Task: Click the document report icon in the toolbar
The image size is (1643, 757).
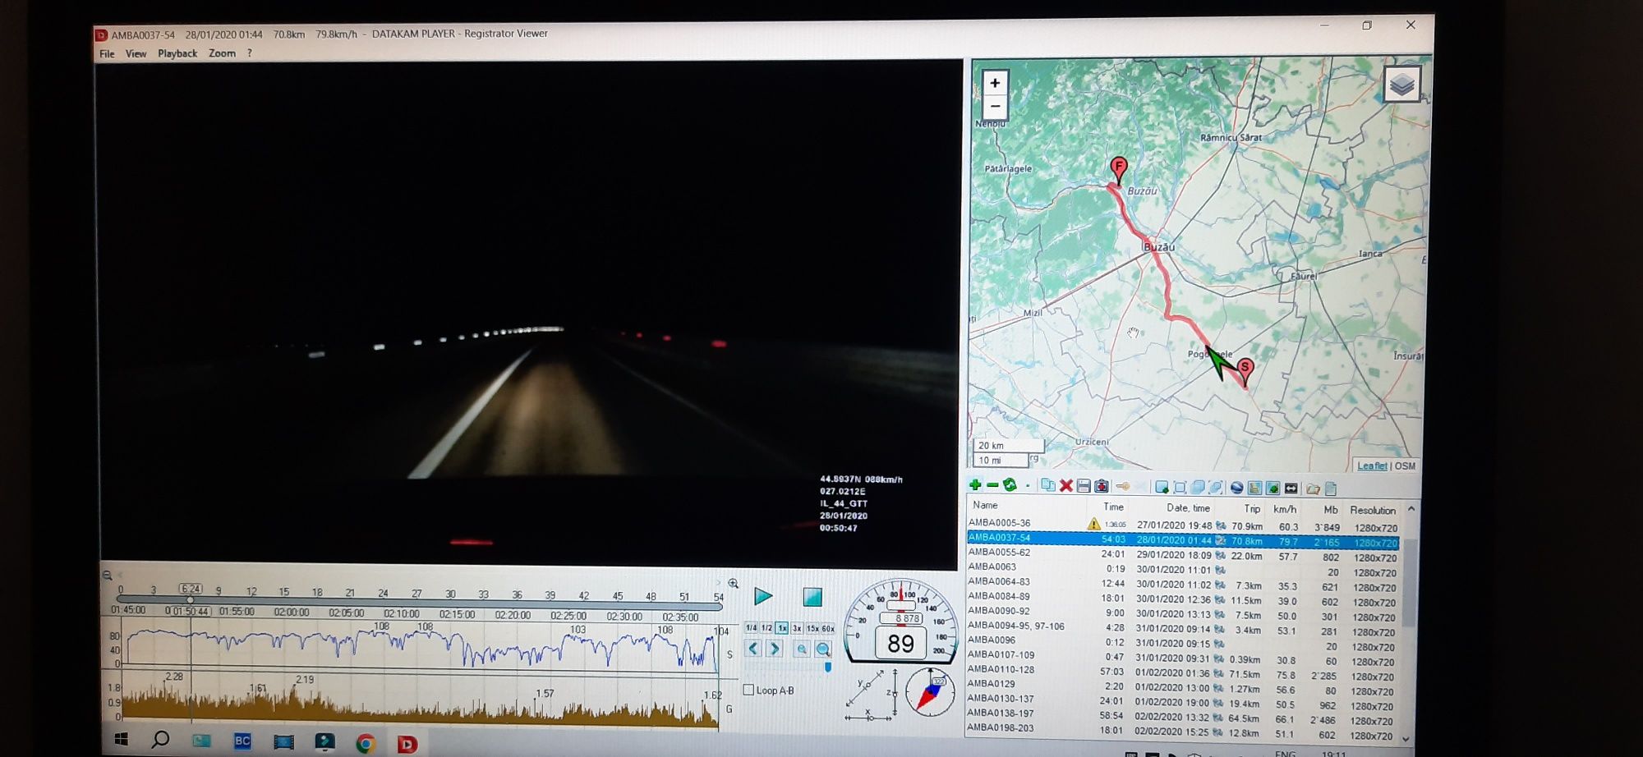Action: [1330, 489]
